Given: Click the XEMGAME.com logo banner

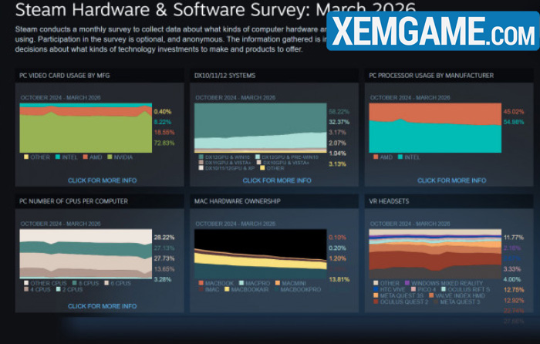Looking at the screenshot, I should (x=431, y=32).
